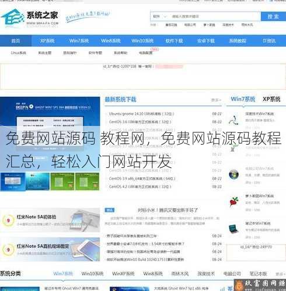This screenshot has width=286, height=291.
Task: Click the score 9 badge on 初体验 banner
Action: (8, 220)
